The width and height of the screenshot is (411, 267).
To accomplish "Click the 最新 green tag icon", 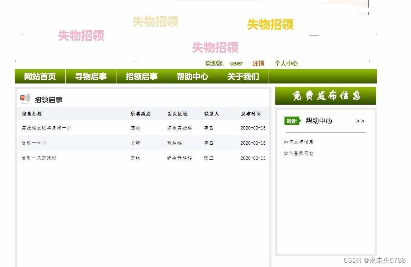I will point(292,121).
